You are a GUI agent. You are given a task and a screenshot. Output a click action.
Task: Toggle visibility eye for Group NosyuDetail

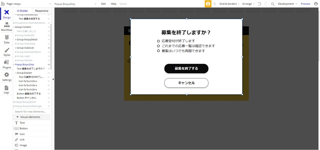pos(49,40)
